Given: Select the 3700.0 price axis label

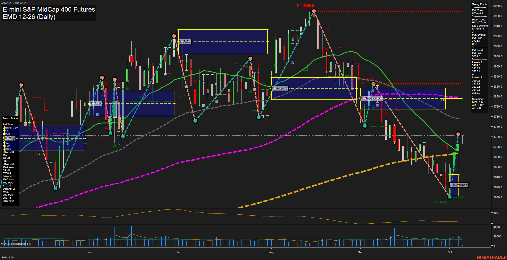Looking at the screenshot, I should coord(498,147).
